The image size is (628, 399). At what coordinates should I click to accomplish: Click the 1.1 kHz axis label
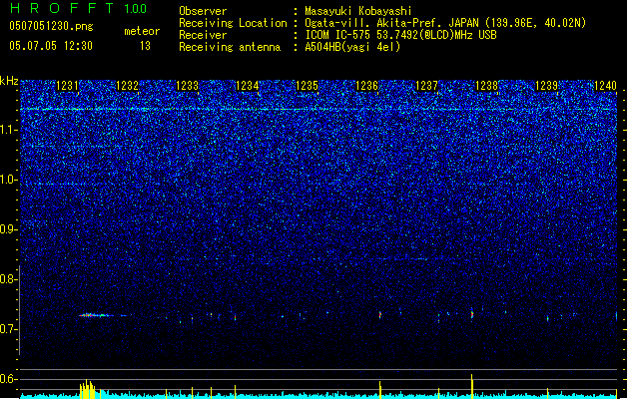tap(8, 130)
